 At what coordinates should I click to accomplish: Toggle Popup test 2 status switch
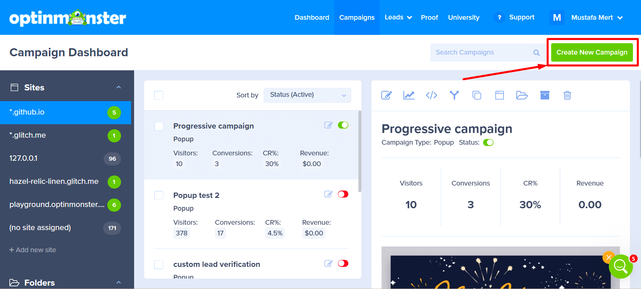[343, 194]
